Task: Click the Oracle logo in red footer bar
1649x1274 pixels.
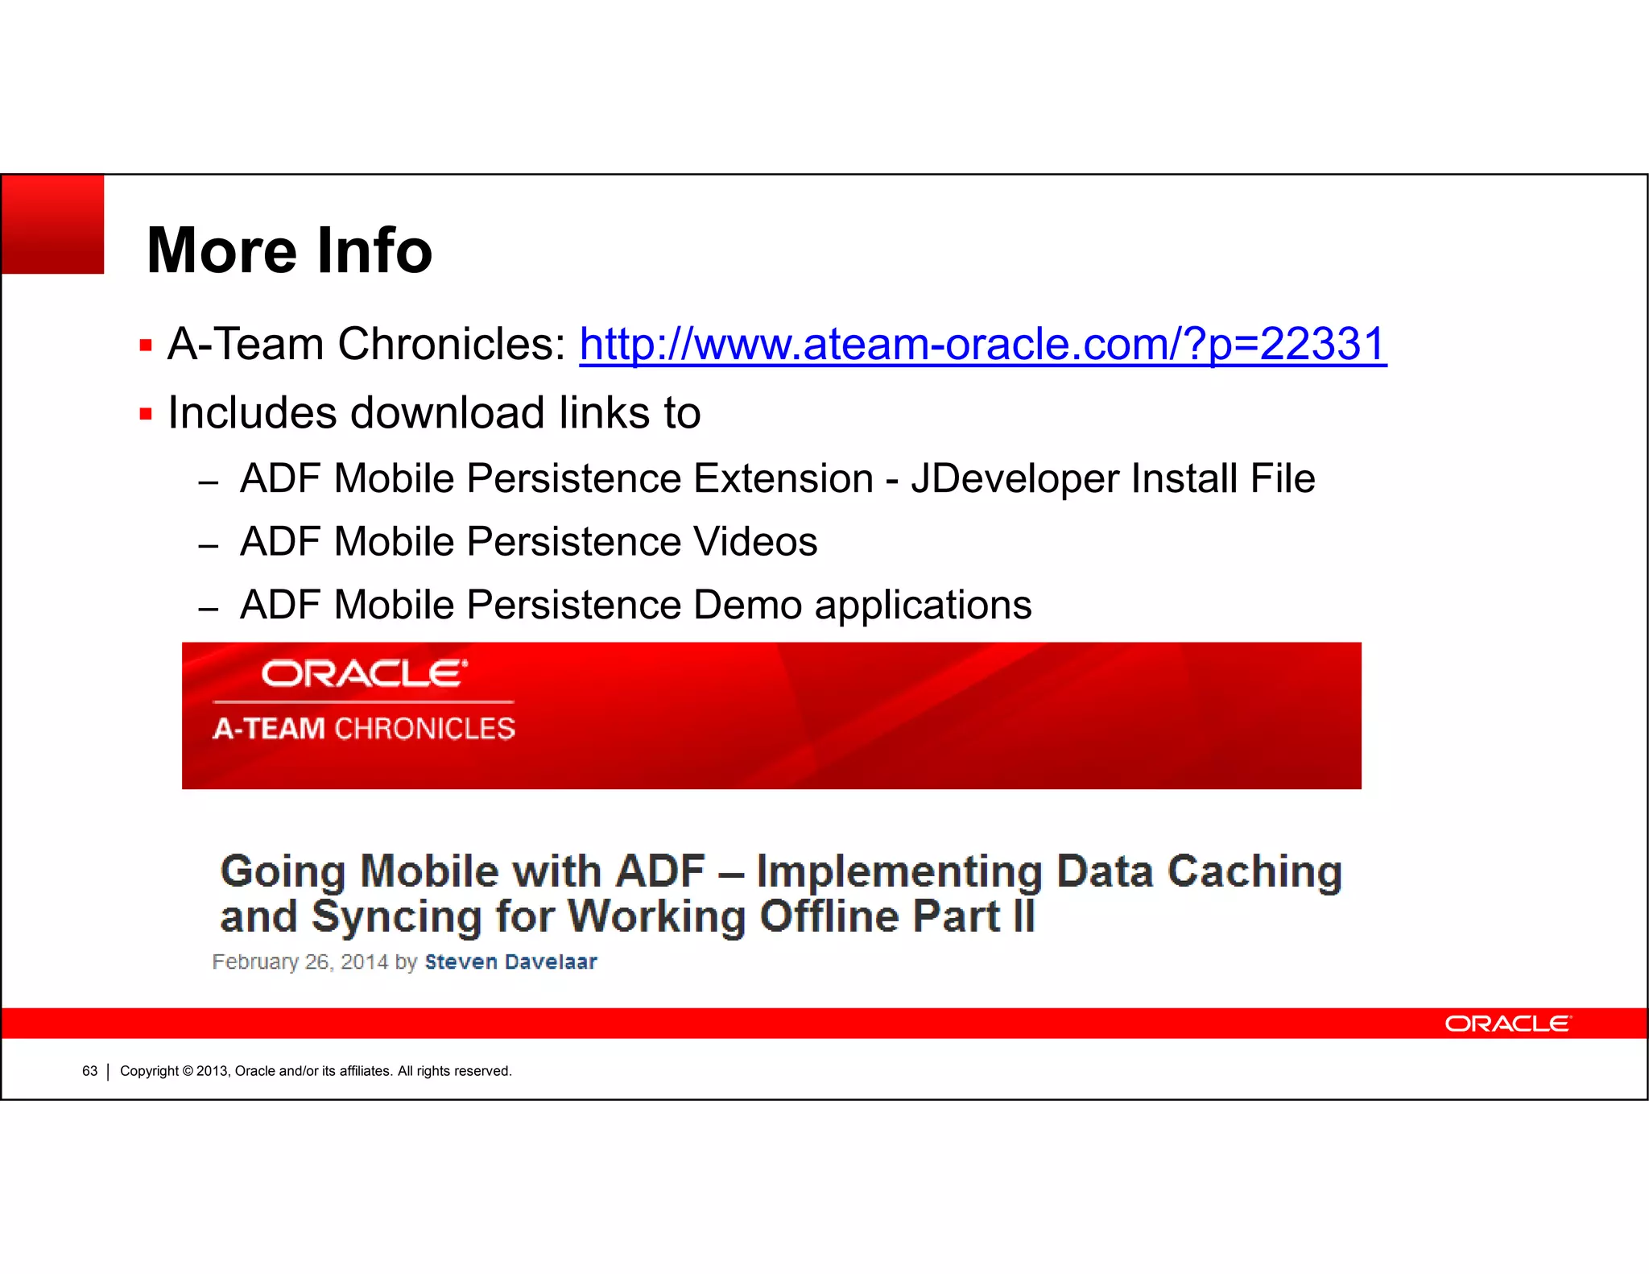Action: point(1507,1024)
